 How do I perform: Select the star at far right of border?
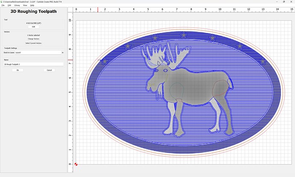pos(263,61)
